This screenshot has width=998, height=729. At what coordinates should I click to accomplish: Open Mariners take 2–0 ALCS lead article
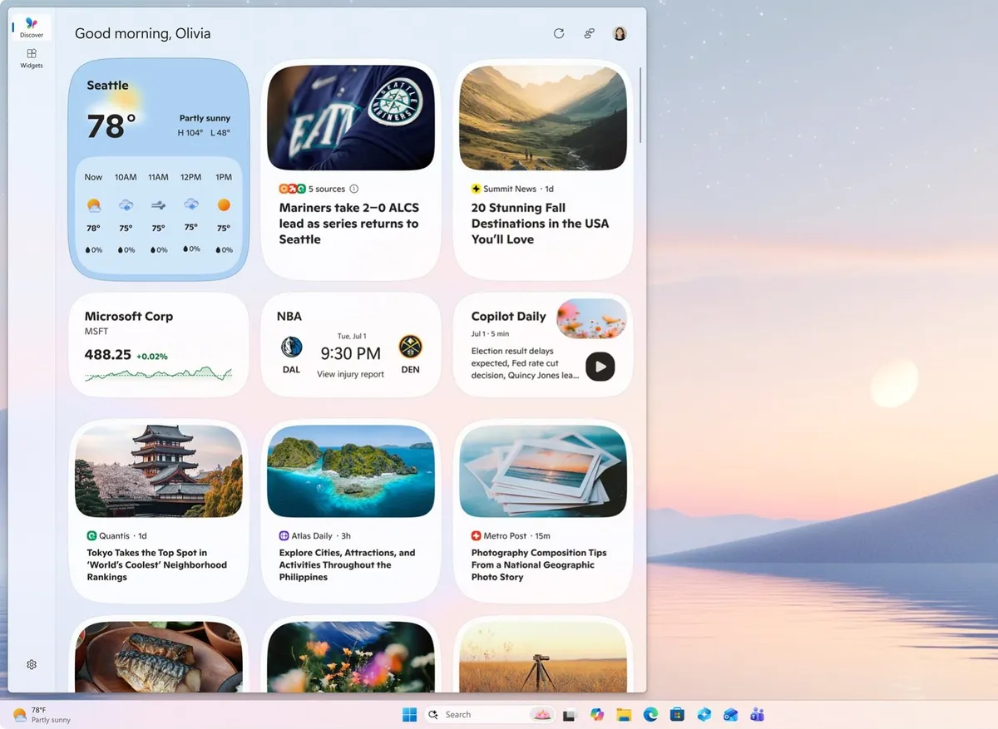[348, 224]
